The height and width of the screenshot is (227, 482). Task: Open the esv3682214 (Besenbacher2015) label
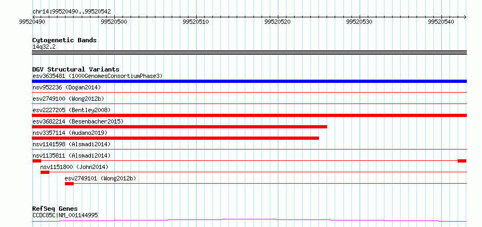78,121
